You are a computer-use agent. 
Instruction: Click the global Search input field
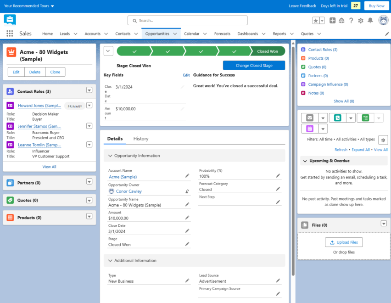pyautogui.click(x=187, y=21)
